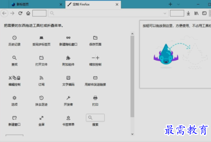This screenshot has width=211, height=142.
Task: Select the 用邮件发送链接 email link icon
Action: pyautogui.click(x=95, y=78)
